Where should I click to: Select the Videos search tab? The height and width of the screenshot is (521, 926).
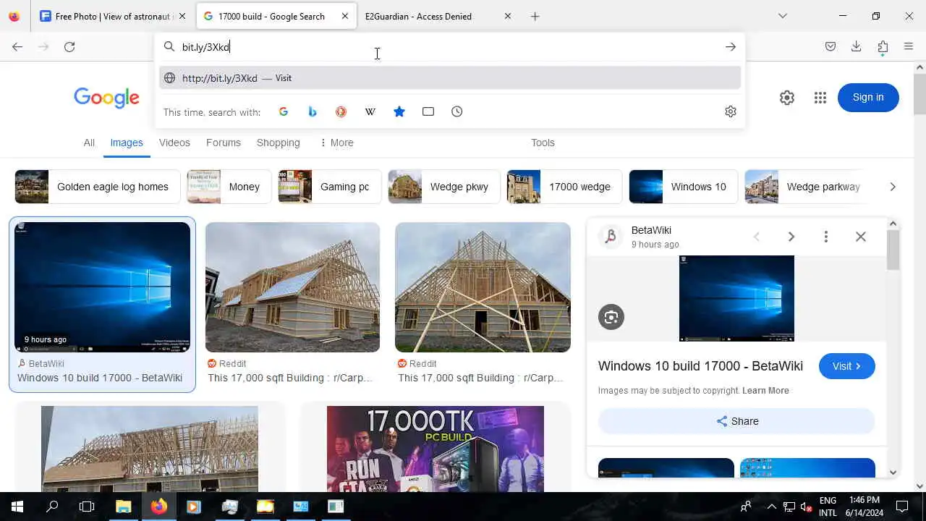tap(174, 143)
